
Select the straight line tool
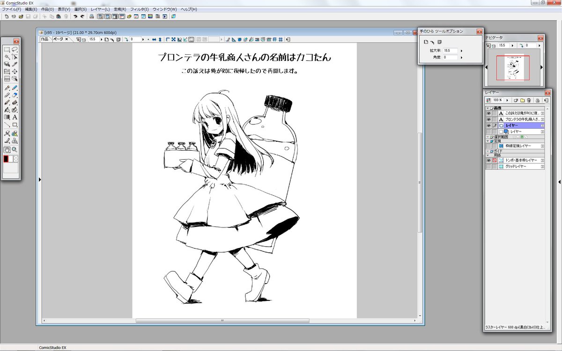[7, 124]
